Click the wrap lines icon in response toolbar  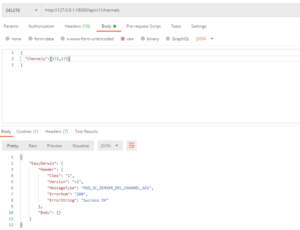(x=131, y=146)
